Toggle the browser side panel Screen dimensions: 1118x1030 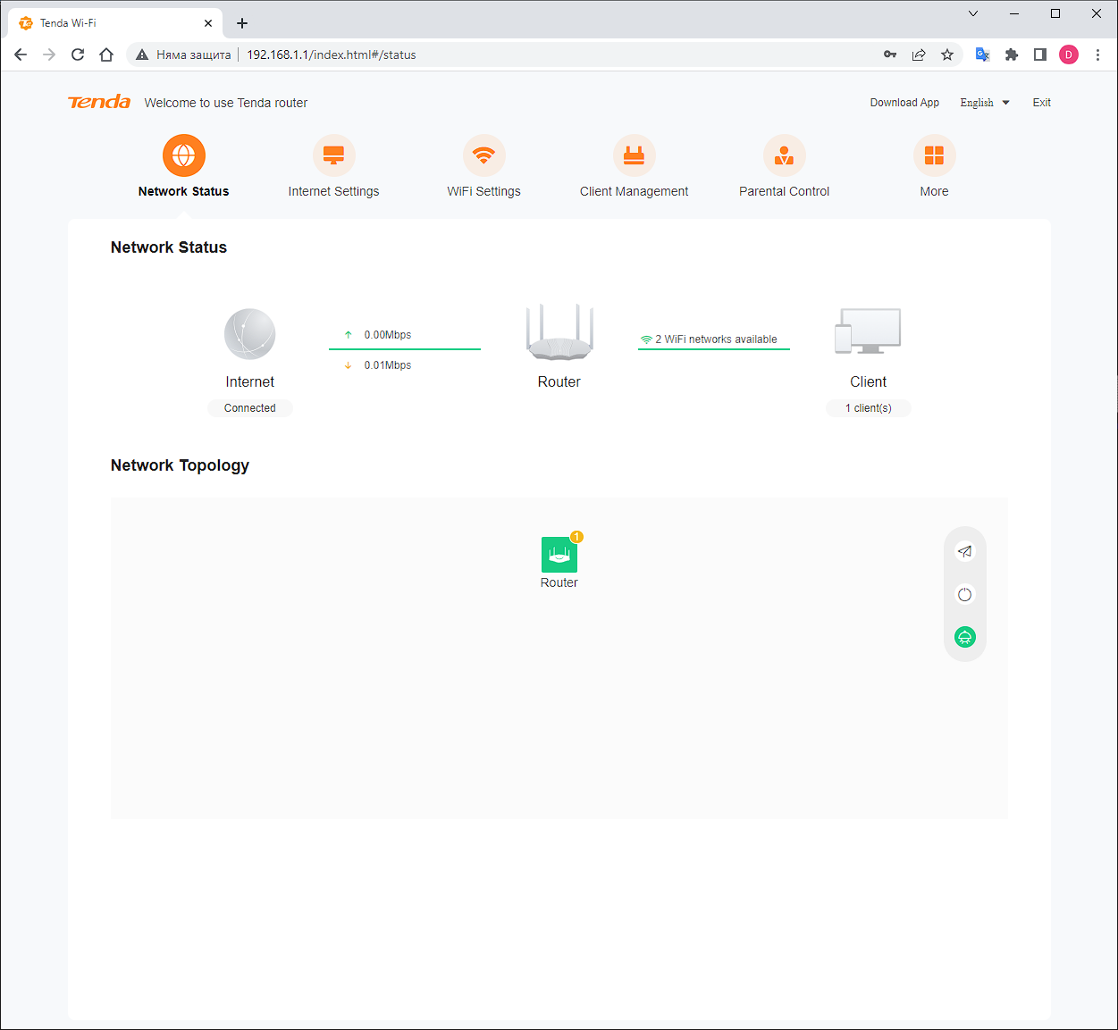[x=1040, y=54]
